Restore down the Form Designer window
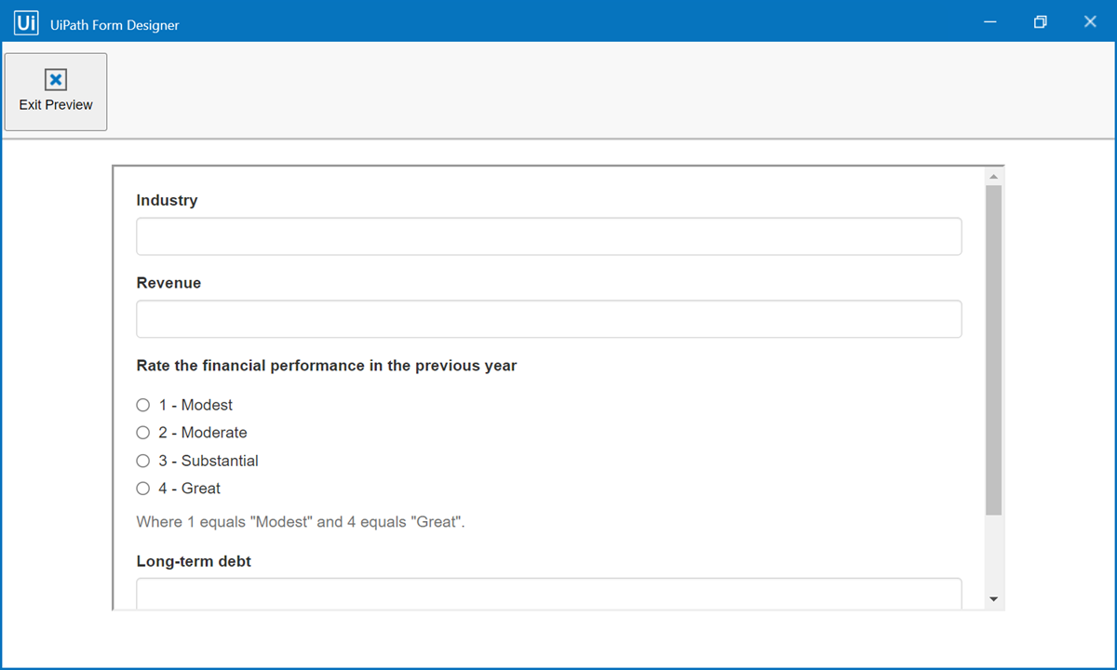 [1041, 21]
